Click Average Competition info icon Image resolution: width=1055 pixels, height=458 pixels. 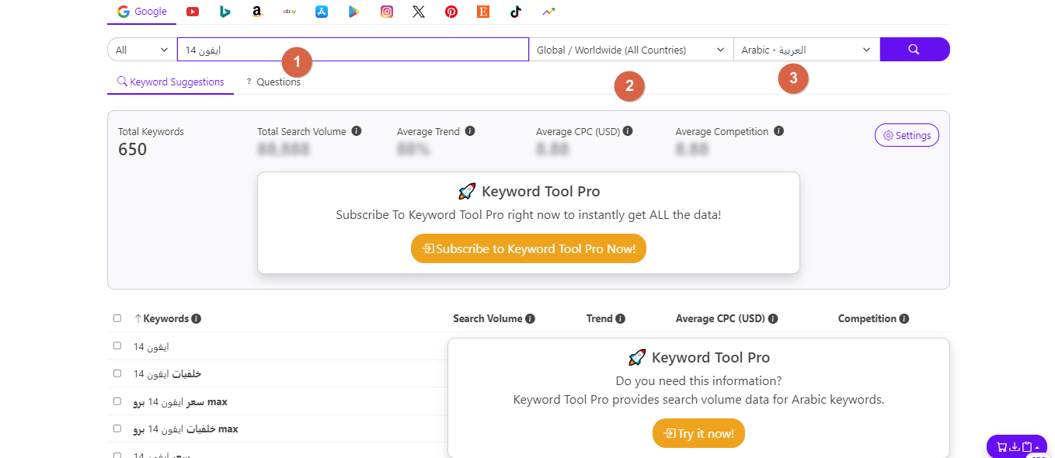point(778,131)
